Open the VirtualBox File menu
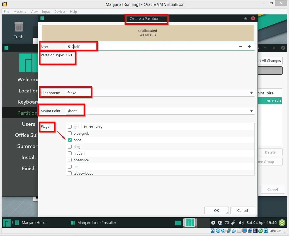Viewport: 289px width, 236px height. pos(6,12)
